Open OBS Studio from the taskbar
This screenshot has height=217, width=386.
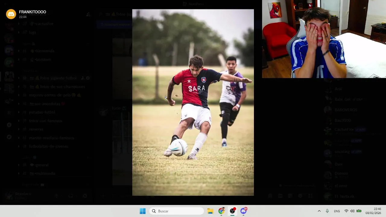[x=233, y=211]
